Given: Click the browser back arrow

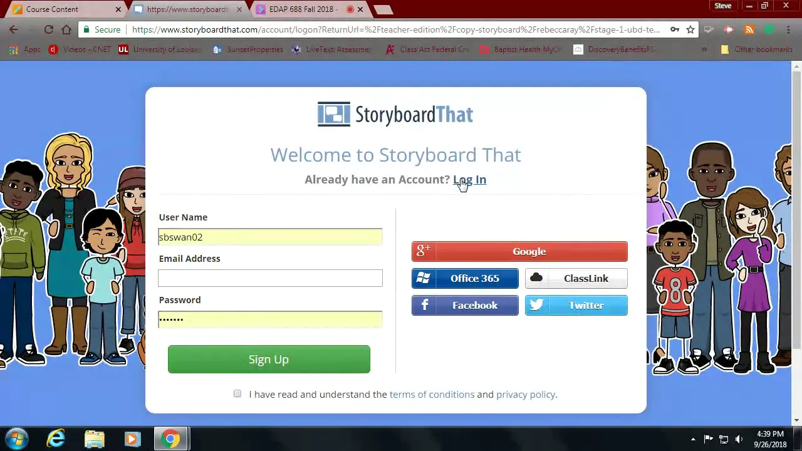Looking at the screenshot, I should [14, 29].
